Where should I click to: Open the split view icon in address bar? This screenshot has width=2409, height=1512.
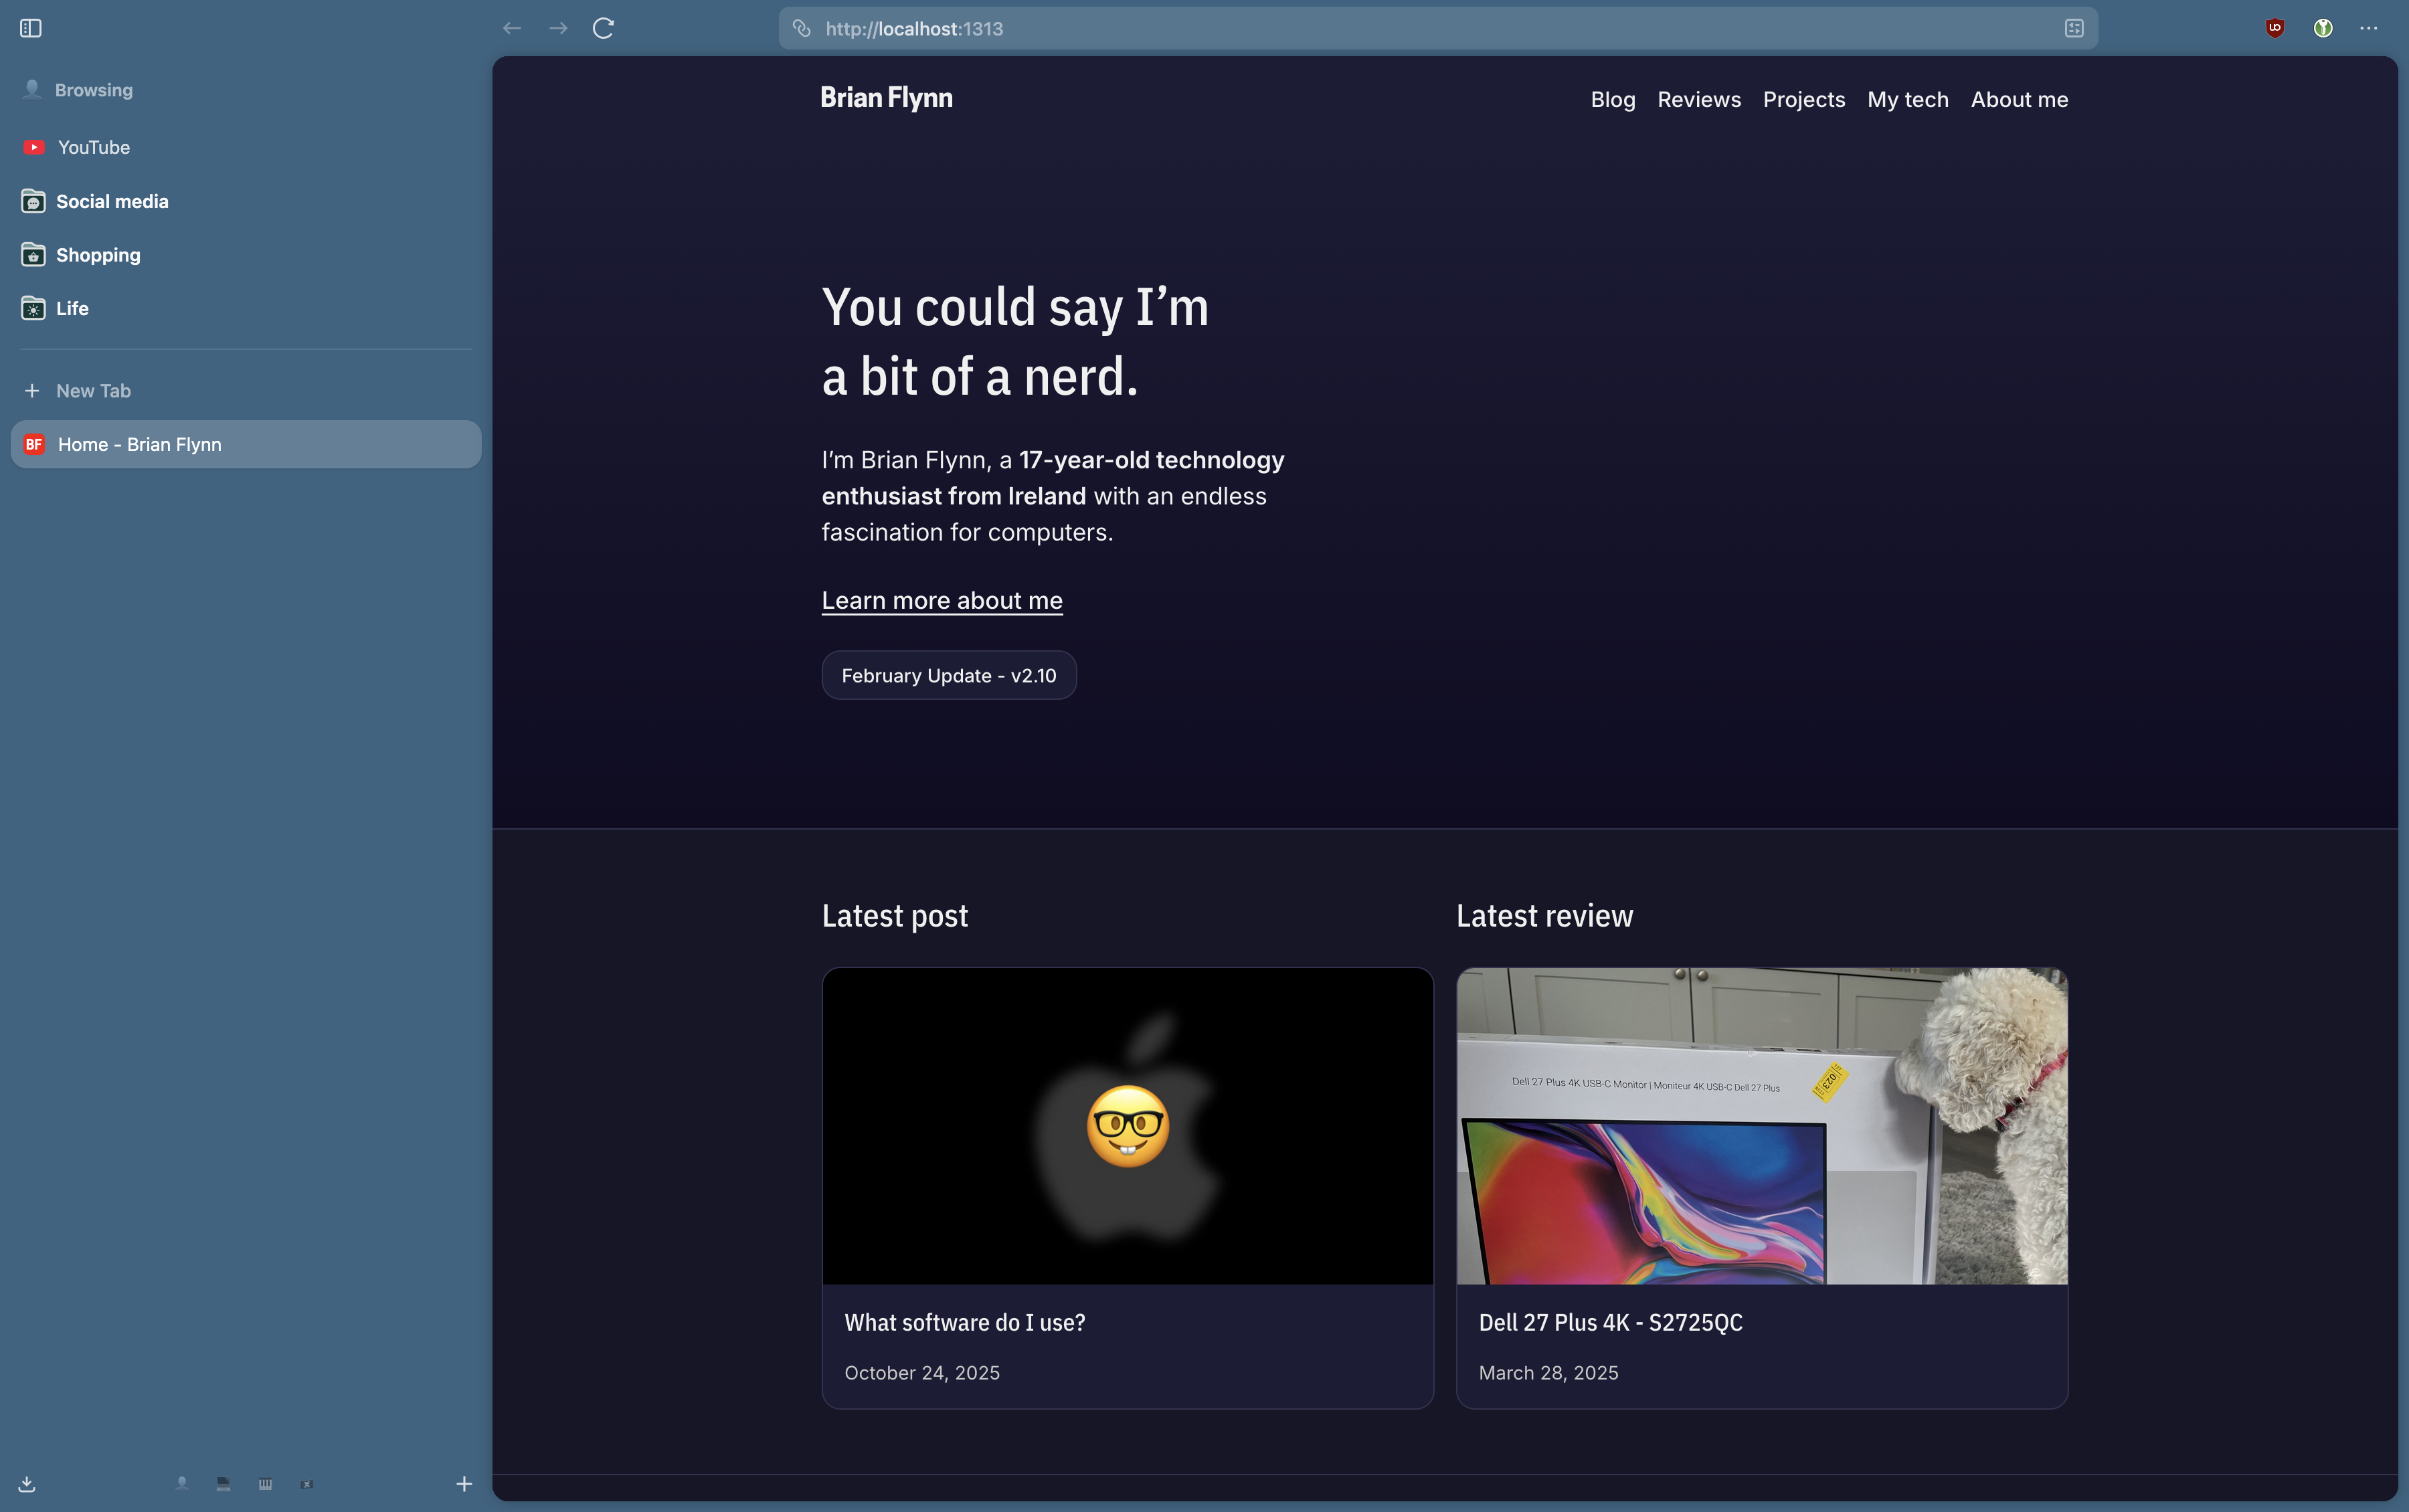point(2073,29)
